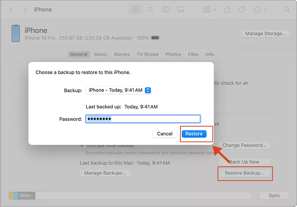
Task: Open the Backup selection dropdown
Action: pyautogui.click(x=118, y=90)
